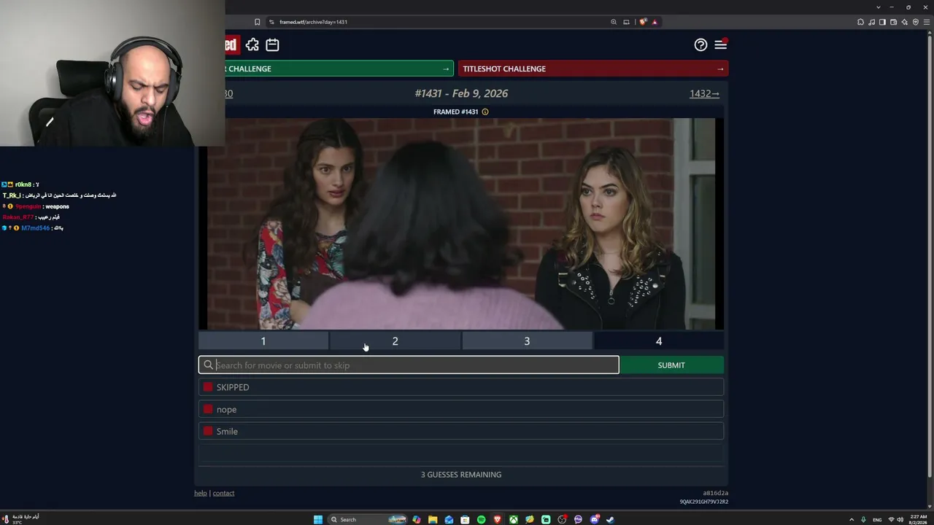Image resolution: width=934 pixels, height=525 pixels.
Task: Click the zoom magnifier in the address bar
Action: pos(614,22)
